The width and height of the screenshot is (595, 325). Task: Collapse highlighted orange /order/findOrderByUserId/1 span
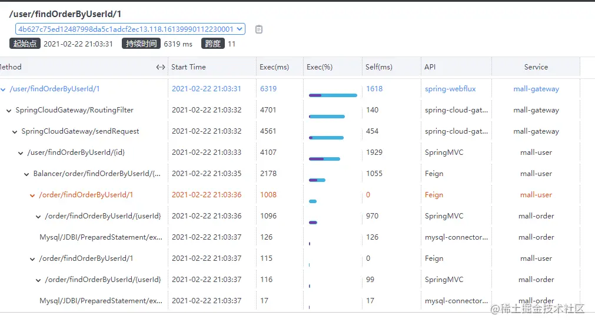(x=32, y=195)
